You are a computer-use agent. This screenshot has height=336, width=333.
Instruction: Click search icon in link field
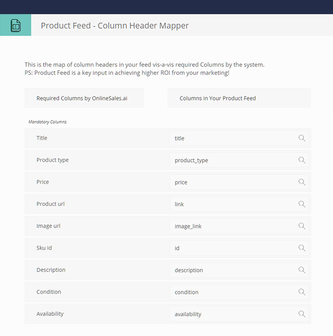click(302, 204)
